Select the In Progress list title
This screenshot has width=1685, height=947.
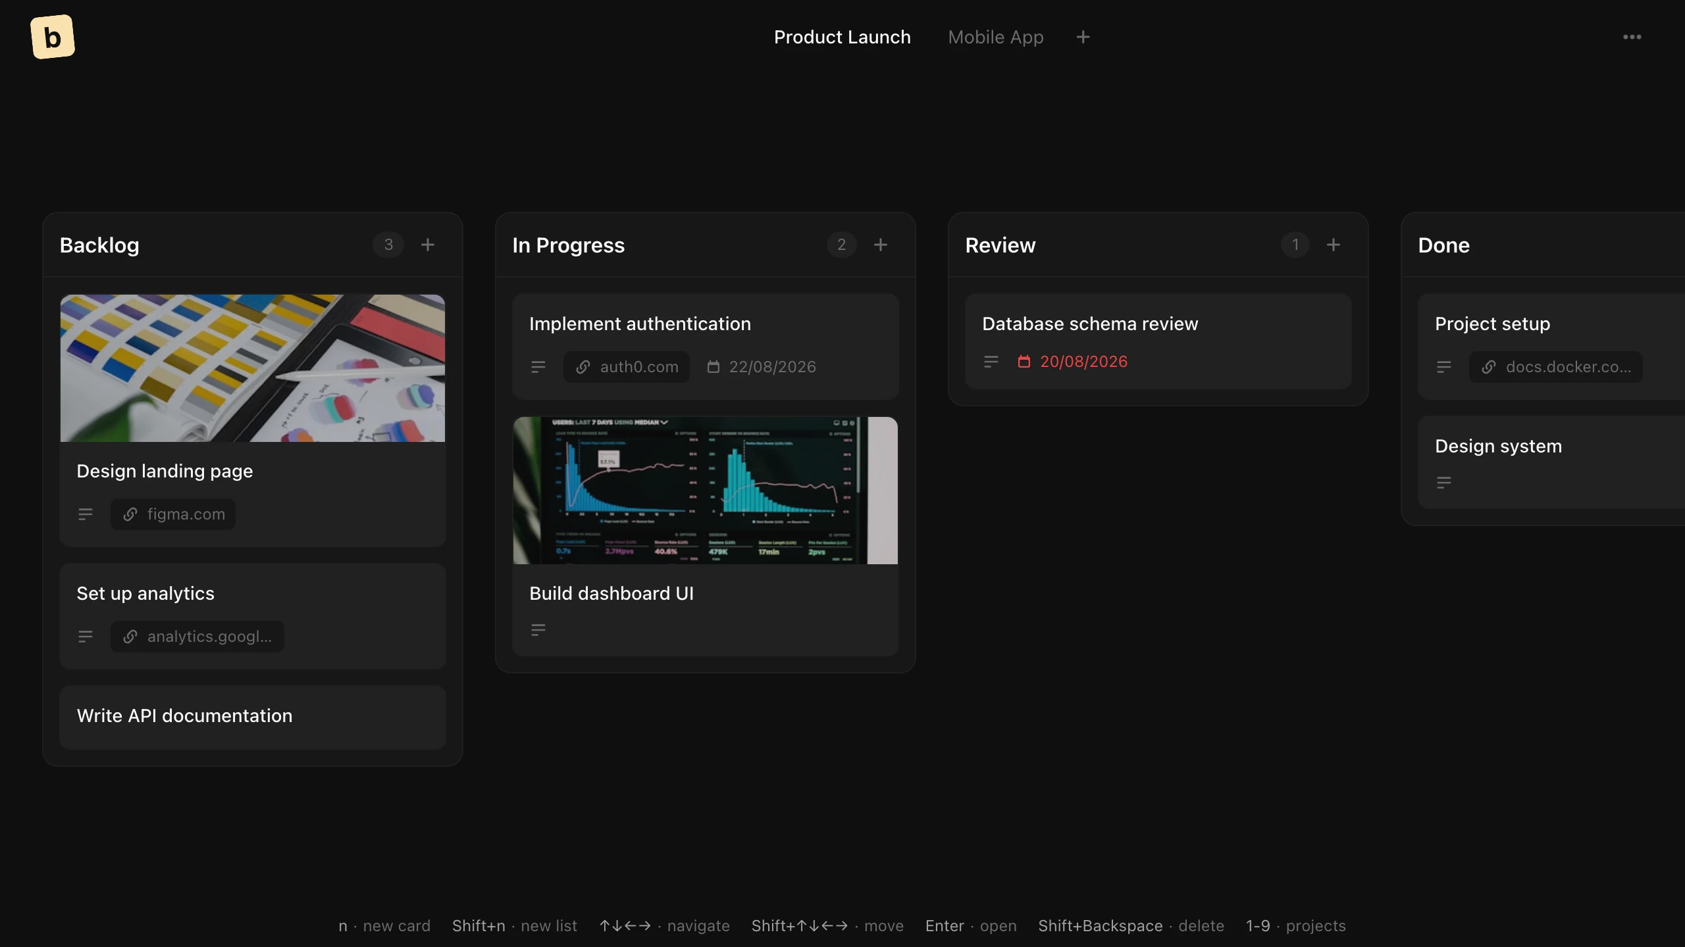coord(569,245)
